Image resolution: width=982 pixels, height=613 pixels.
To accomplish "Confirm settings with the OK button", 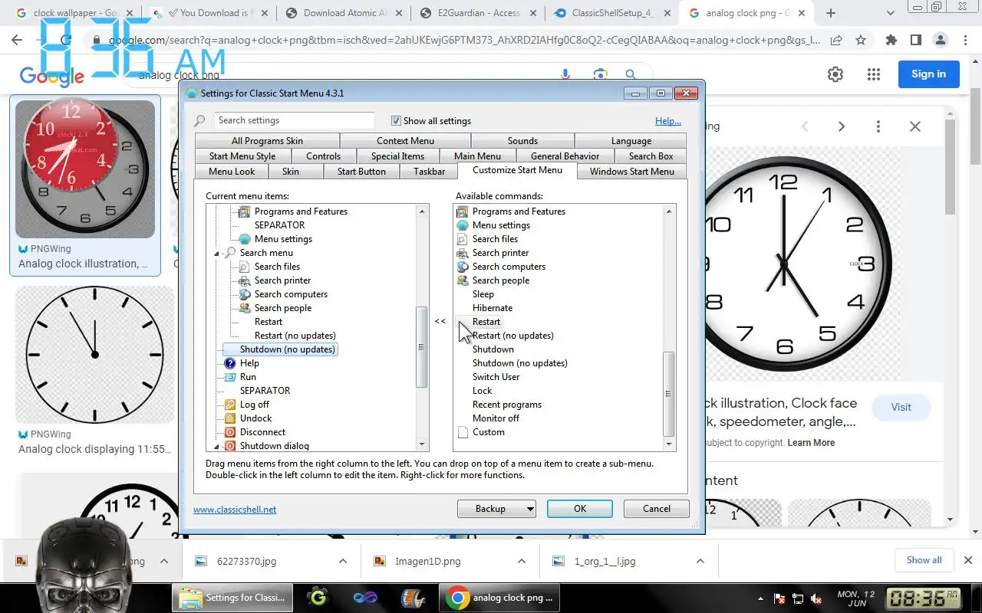I will (x=580, y=509).
